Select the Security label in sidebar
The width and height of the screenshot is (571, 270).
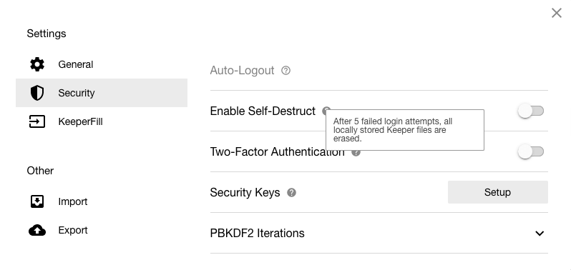[77, 93]
